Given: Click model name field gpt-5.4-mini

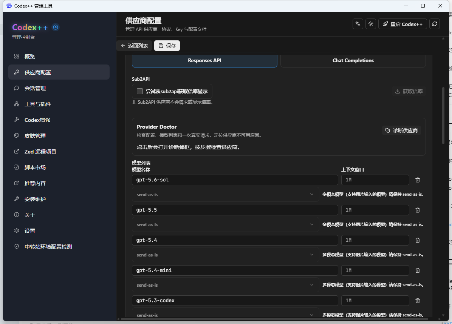Looking at the screenshot, I should click(235, 270).
